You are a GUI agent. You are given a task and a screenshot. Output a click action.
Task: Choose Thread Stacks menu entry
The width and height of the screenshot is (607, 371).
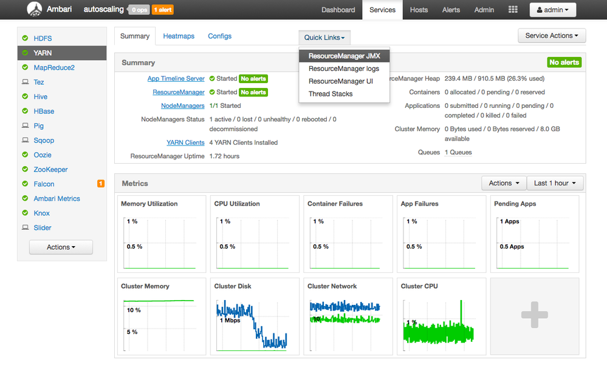point(331,94)
